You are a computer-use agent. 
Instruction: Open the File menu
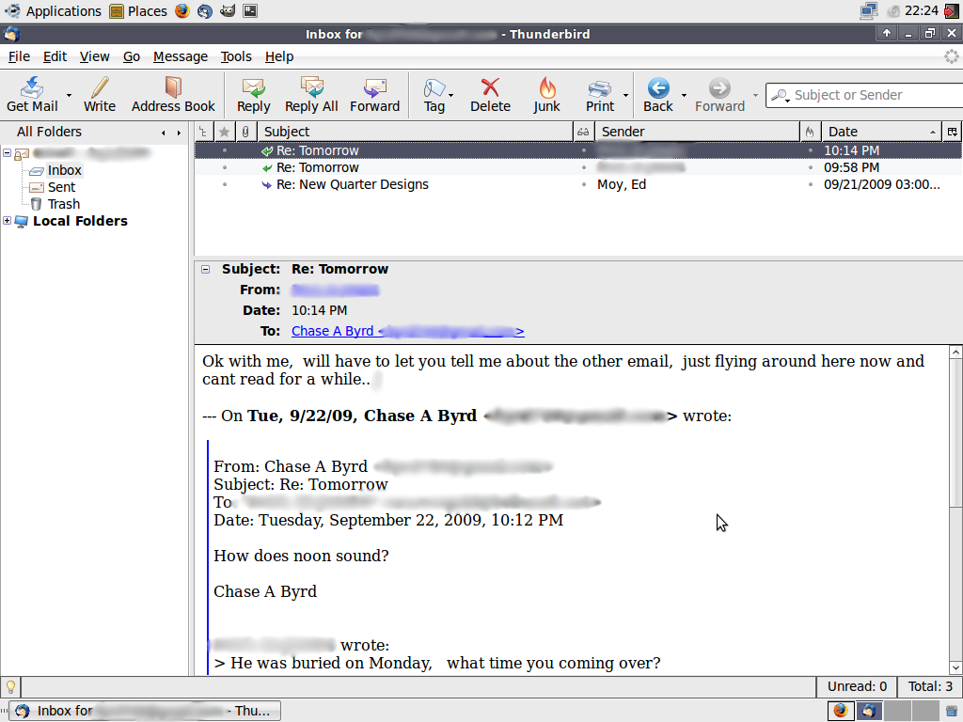pyautogui.click(x=19, y=56)
